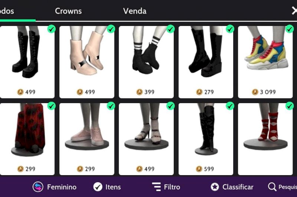Close the shop with the X
This screenshot has width=297, height=197.
294,11
